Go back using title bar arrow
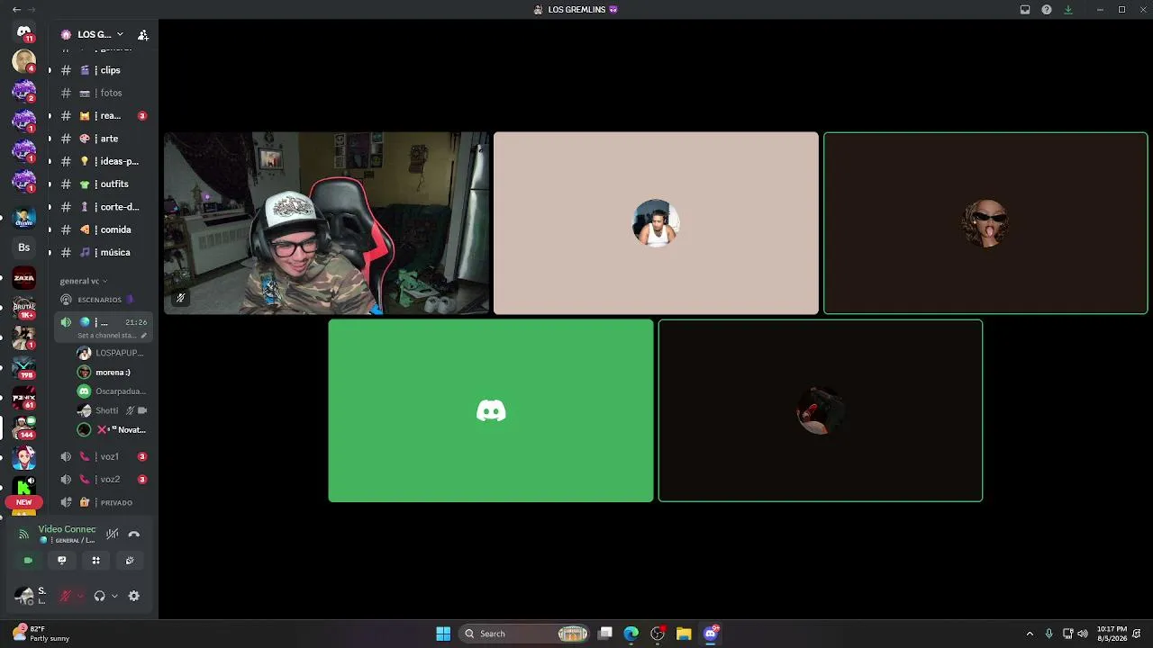This screenshot has height=648, width=1153. tap(16, 10)
